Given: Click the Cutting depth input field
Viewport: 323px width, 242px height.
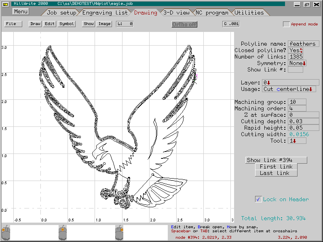Looking at the screenshot, I should coord(303,121).
